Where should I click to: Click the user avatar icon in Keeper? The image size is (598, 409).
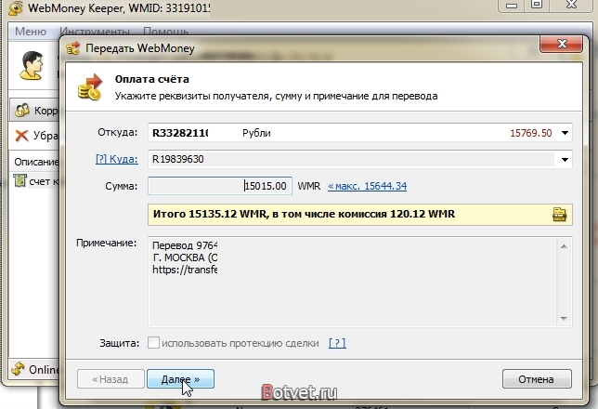click(32, 65)
